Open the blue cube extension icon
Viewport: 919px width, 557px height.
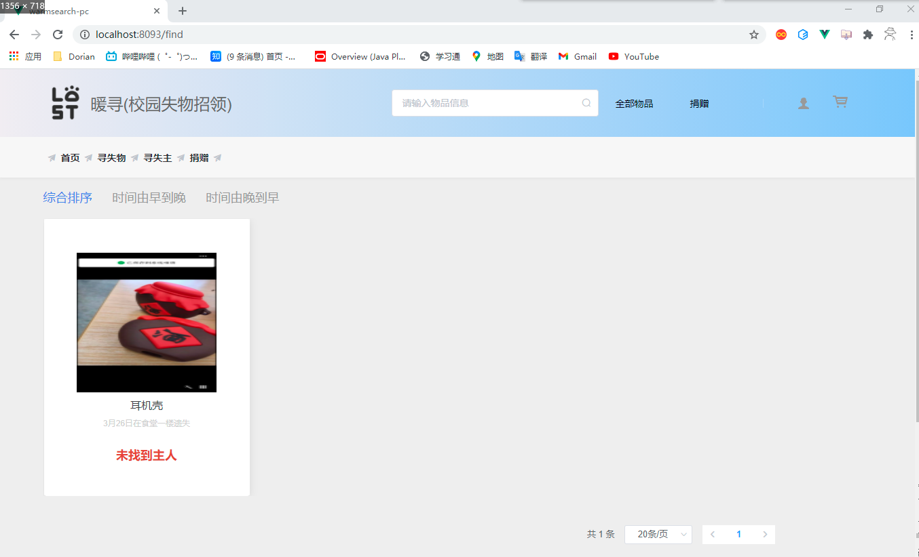[x=803, y=35]
